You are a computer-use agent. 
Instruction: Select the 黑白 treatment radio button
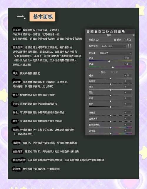(124, 40)
